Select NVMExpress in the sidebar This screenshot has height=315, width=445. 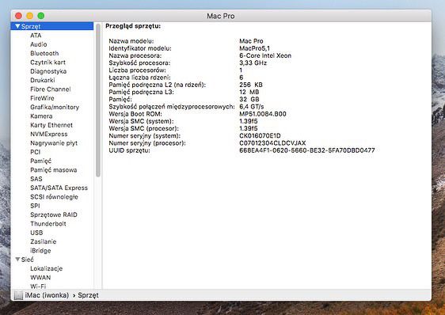pos(49,134)
